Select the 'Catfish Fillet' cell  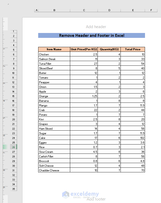[54, 156]
